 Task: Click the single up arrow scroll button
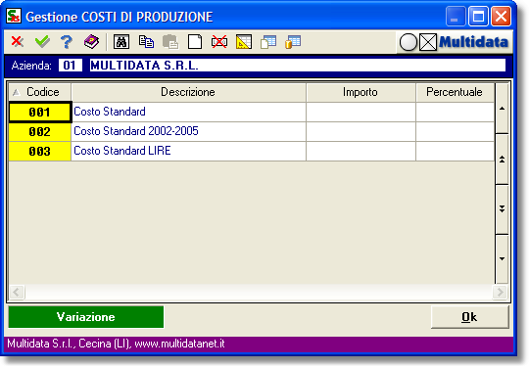tap(502, 109)
